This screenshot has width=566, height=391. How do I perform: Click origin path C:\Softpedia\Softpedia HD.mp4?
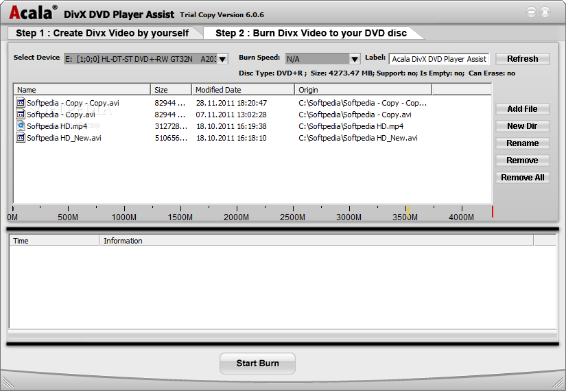point(351,126)
